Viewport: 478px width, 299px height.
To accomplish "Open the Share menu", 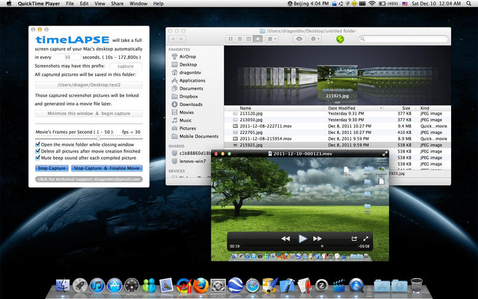I will (117, 4).
